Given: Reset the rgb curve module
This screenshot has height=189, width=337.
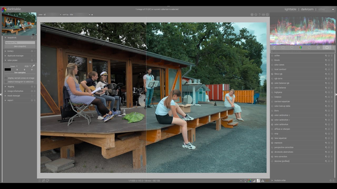Looking at the screenshot, I should coord(329,78).
